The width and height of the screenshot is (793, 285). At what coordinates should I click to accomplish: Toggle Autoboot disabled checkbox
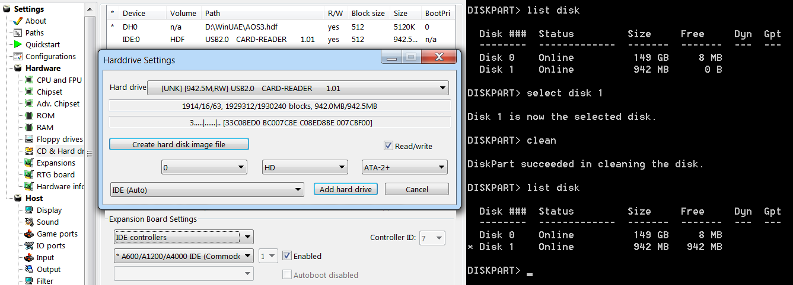point(287,275)
